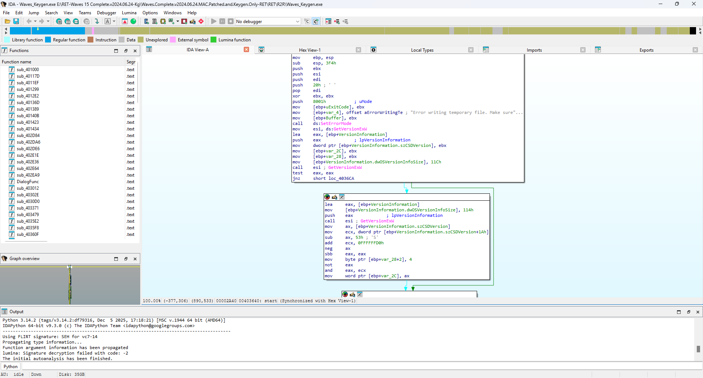Open the dropdown next to the text A icon
The height and width of the screenshot is (378, 703).
point(114,22)
